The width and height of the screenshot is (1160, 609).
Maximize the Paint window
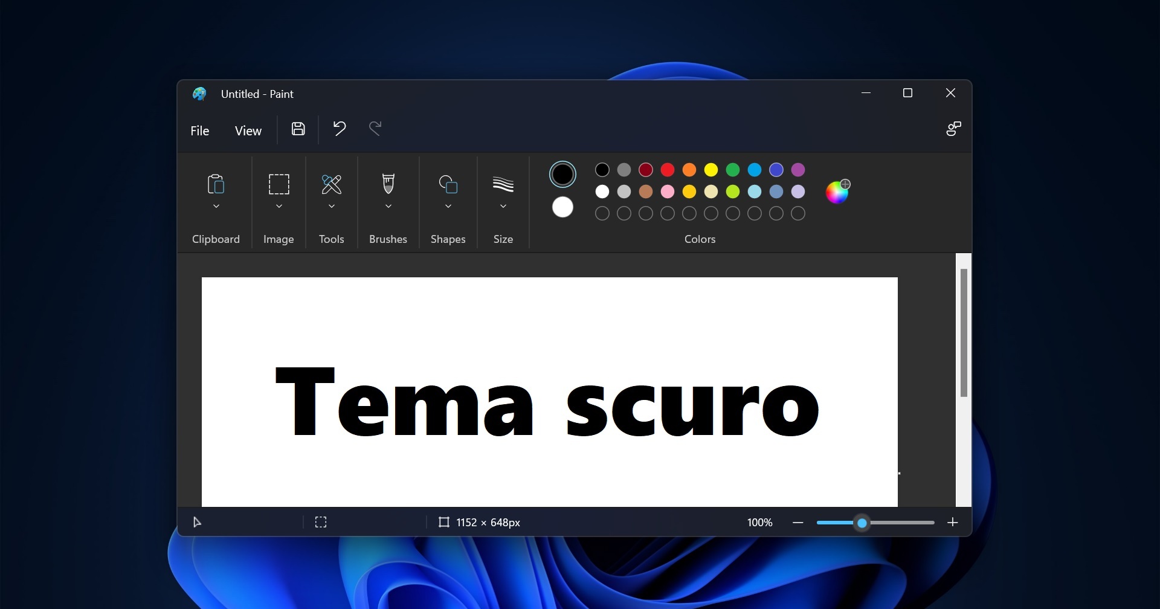[x=907, y=93]
